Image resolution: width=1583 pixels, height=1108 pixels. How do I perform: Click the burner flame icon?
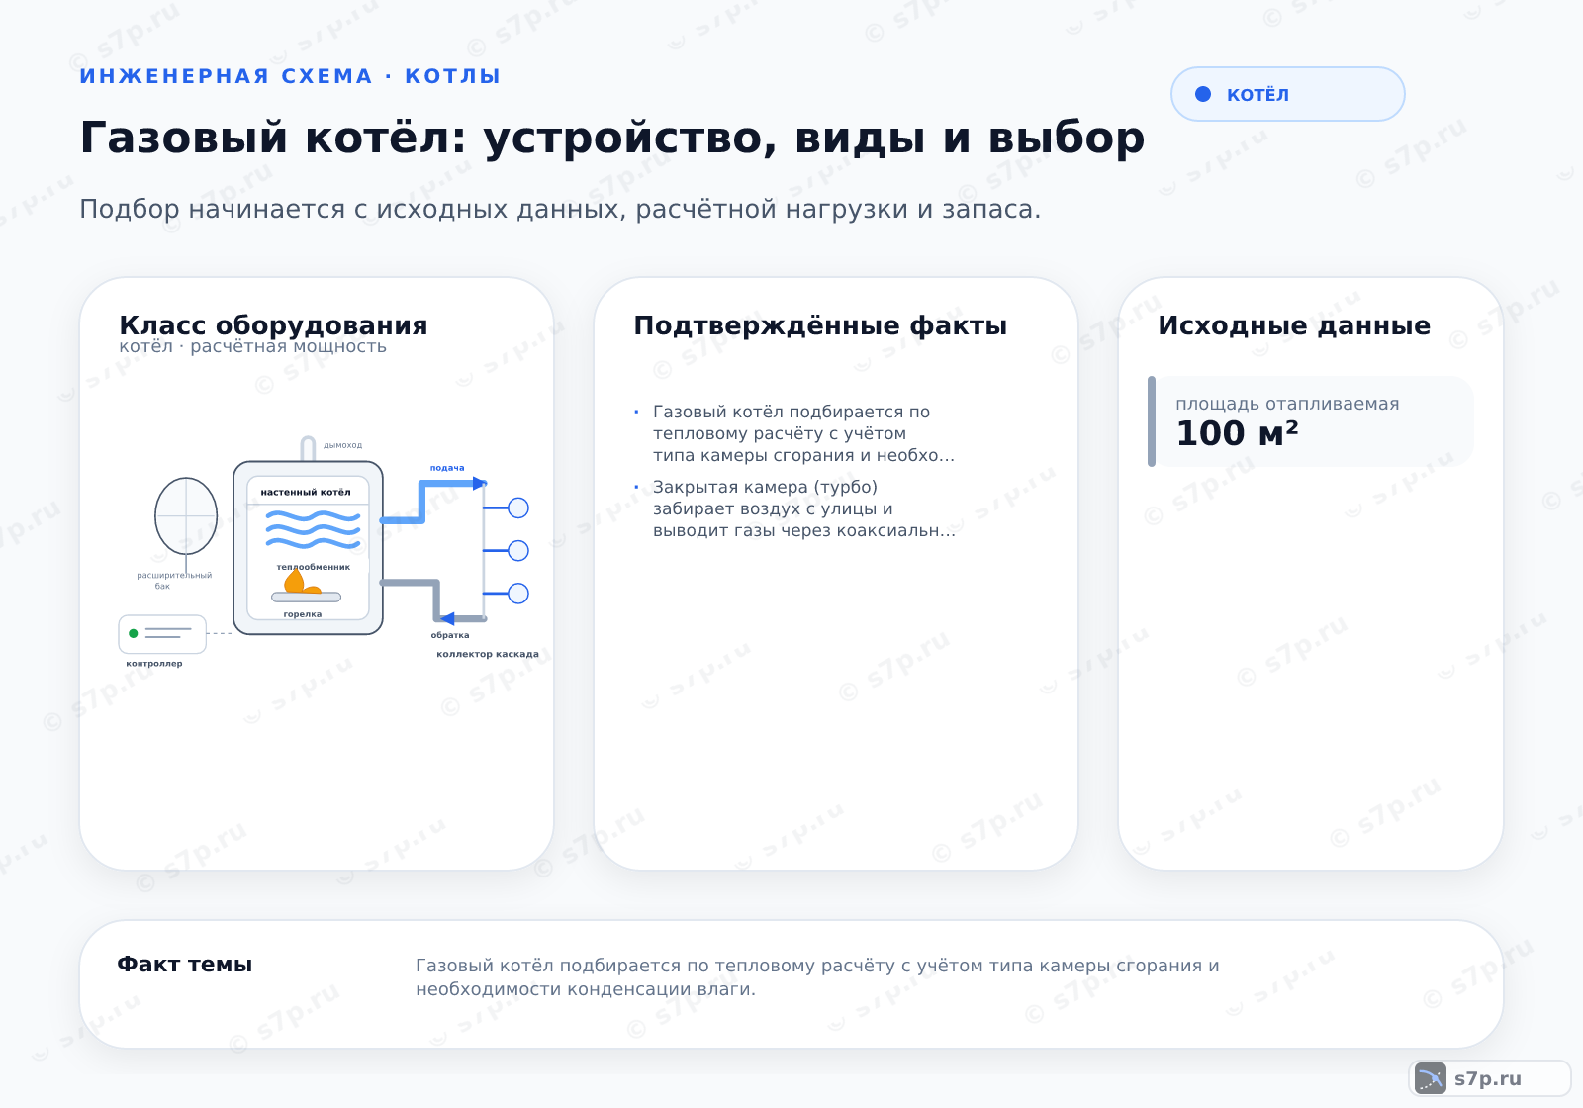302,583
